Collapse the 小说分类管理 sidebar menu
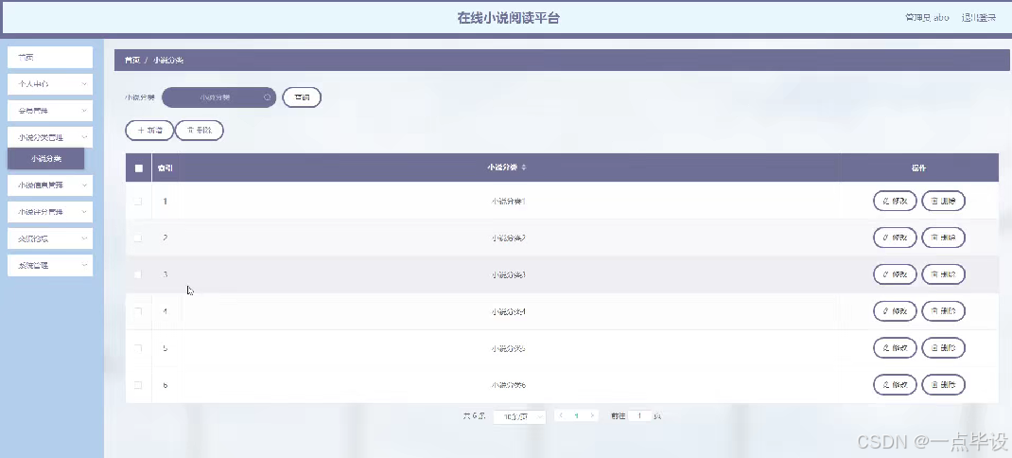Screen dimensions: 1012x458 [x=50, y=137]
